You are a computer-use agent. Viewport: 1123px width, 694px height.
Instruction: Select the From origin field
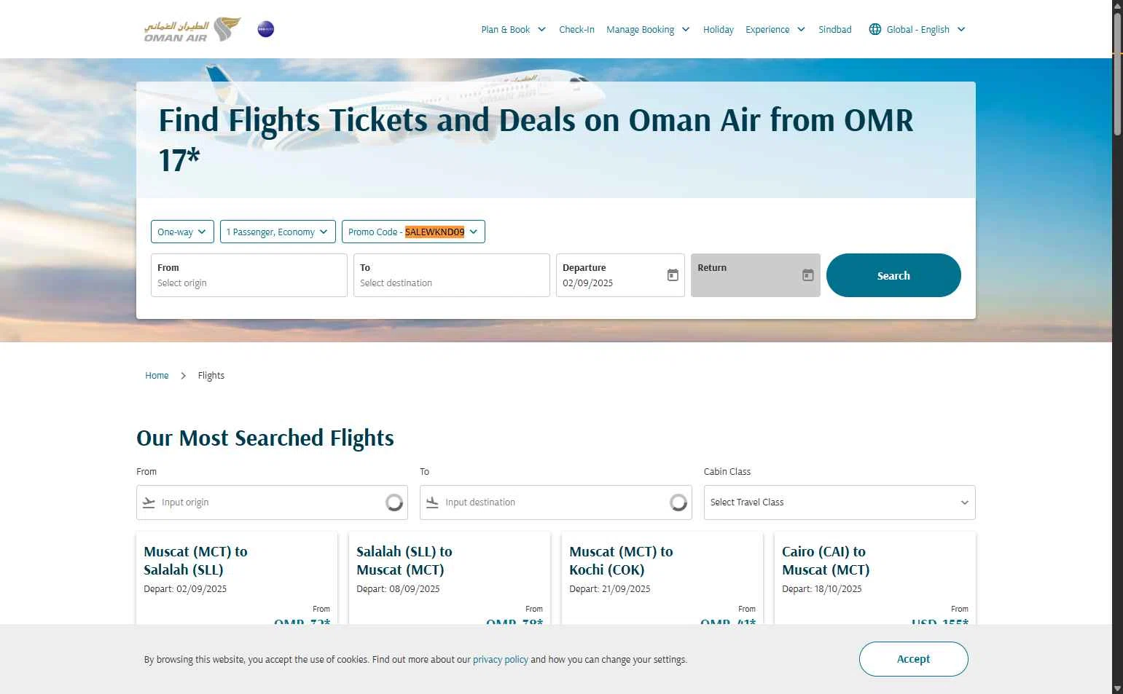(x=249, y=275)
